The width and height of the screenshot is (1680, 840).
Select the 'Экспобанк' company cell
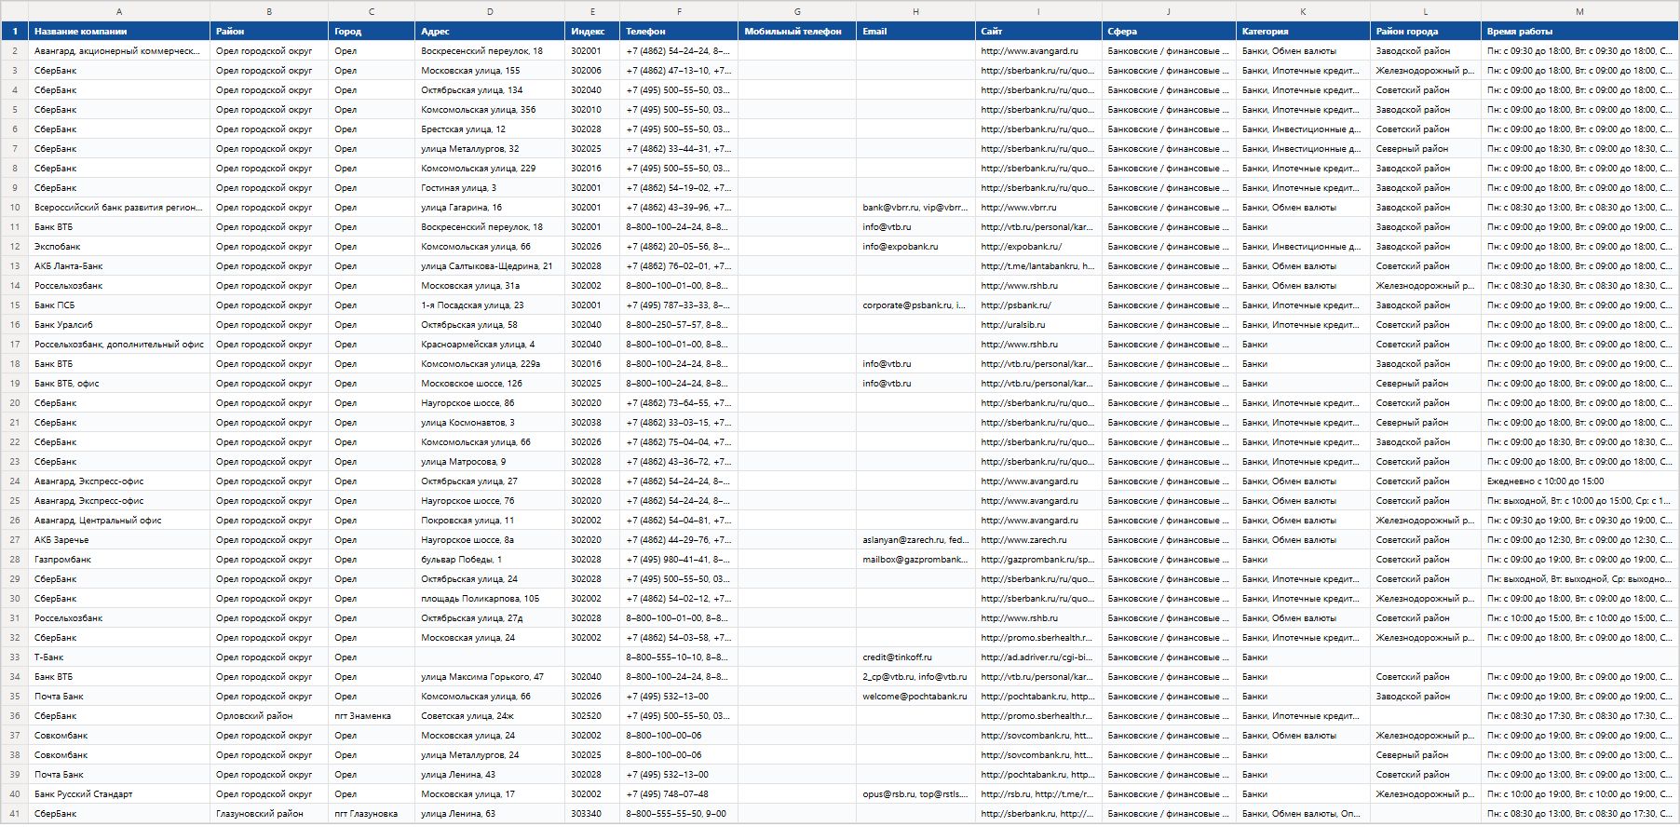coord(119,247)
